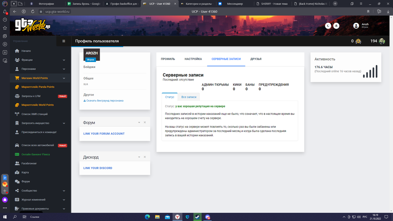Click LINK YOUR FORUM ACCOUNT
The width and height of the screenshot is (393, 221).
[x=104, y=134]
